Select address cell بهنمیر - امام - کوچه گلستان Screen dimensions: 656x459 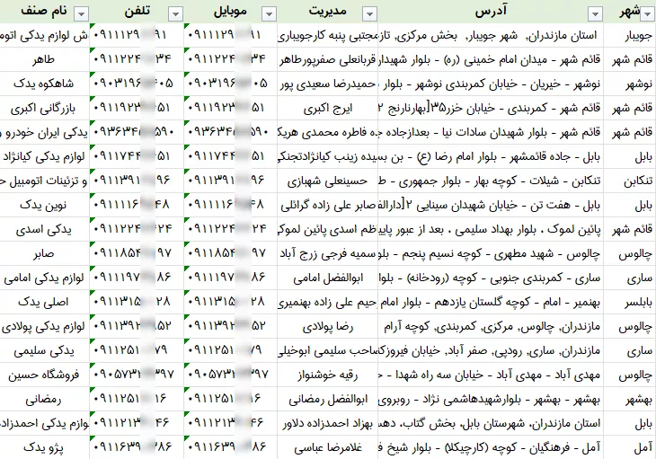point(491,302)
